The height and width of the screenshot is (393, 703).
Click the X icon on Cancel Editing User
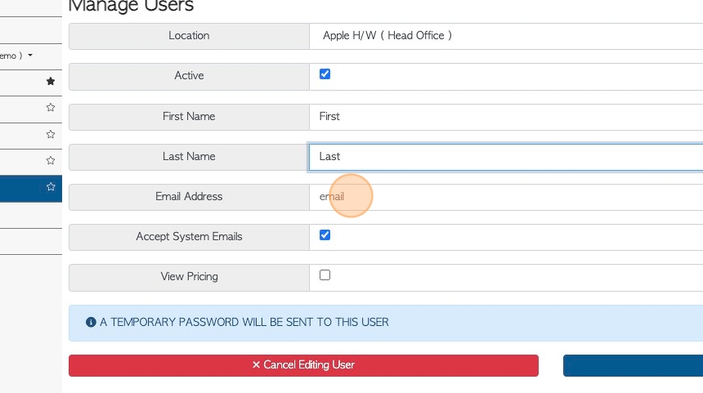[256, 364]
